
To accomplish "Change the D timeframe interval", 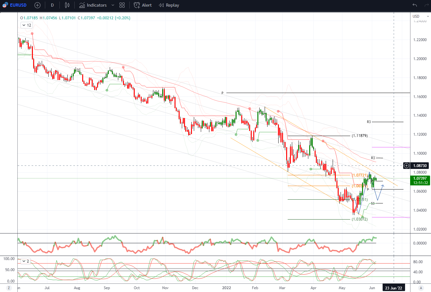I will [52, 5].
